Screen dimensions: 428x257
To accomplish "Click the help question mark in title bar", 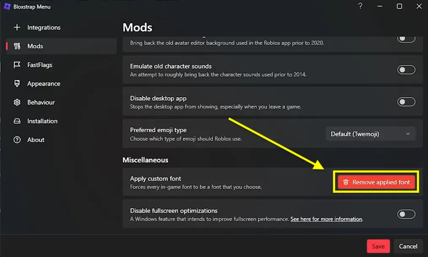I will pos(360,6).
